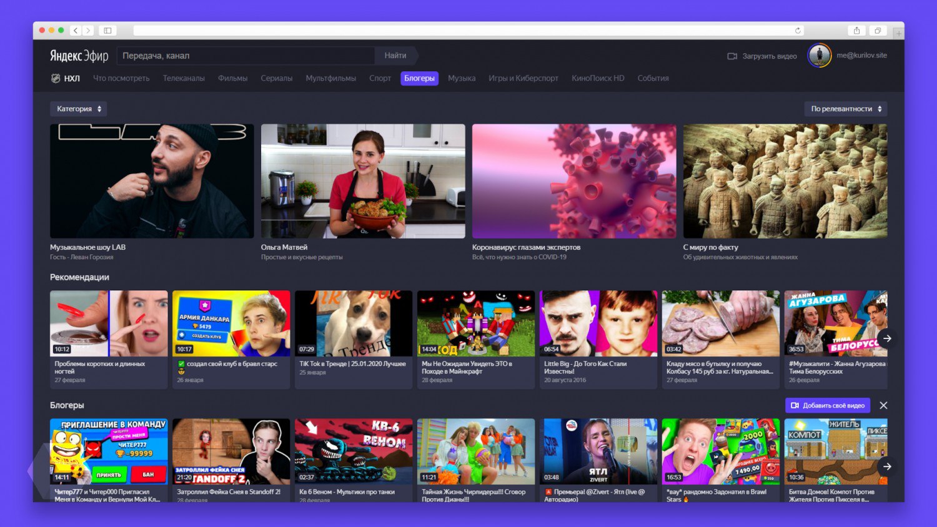Play Little Big 06:54 video thumbnail

tap(598, 323)
